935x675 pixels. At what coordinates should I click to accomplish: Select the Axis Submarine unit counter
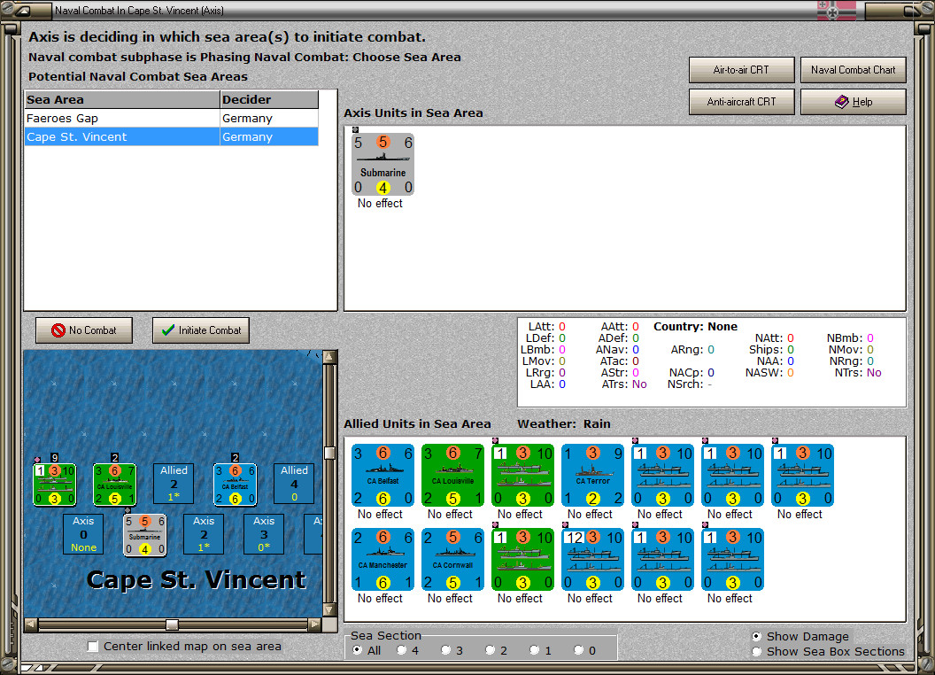382,164
